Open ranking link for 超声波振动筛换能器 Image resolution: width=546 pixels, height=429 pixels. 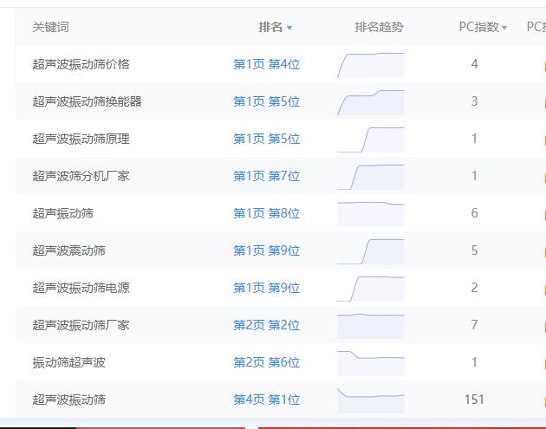coord(266,101)
